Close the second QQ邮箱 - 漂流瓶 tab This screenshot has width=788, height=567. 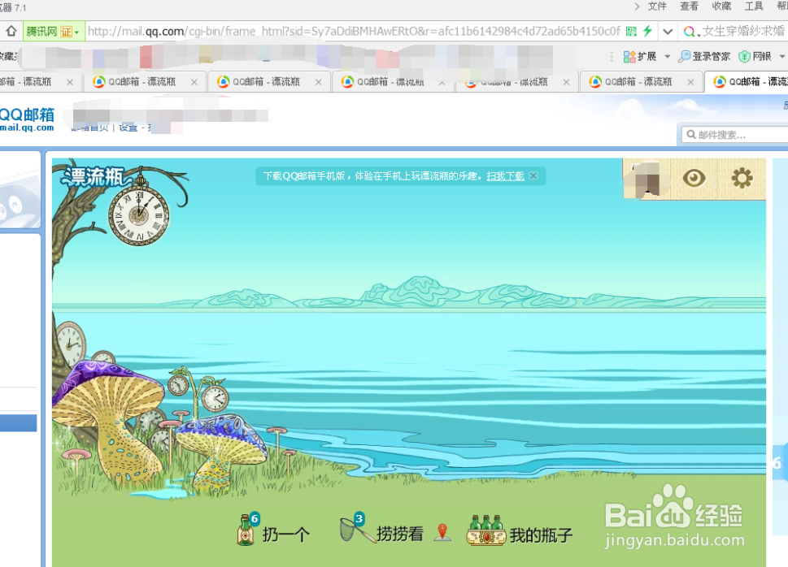(194, 82)
